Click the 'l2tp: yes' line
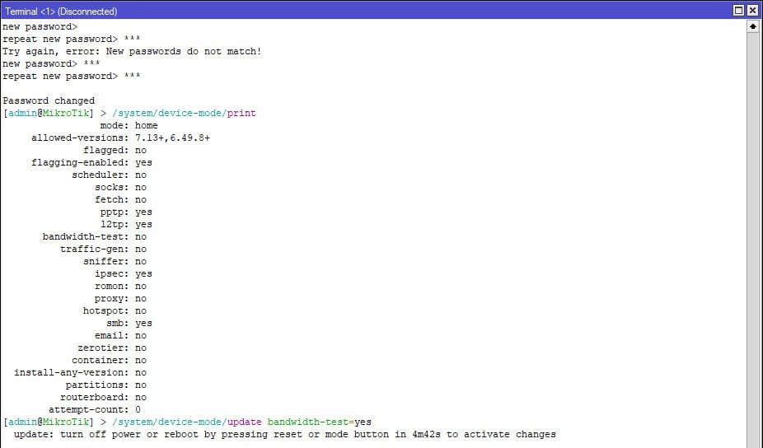Screen dimensions: 763x448 (126, 224)
